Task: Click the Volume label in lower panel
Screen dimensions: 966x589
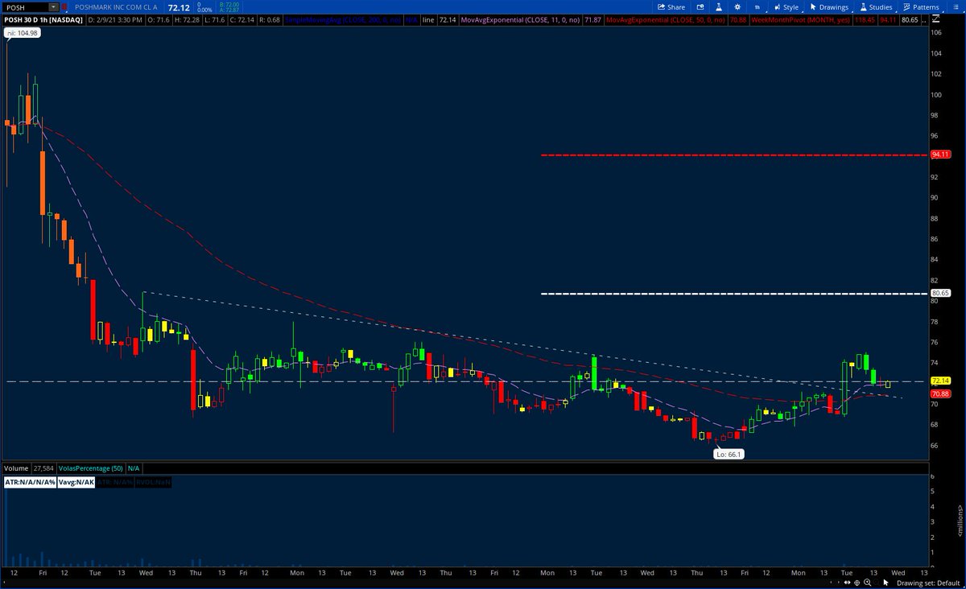Action: coord(16,467)
